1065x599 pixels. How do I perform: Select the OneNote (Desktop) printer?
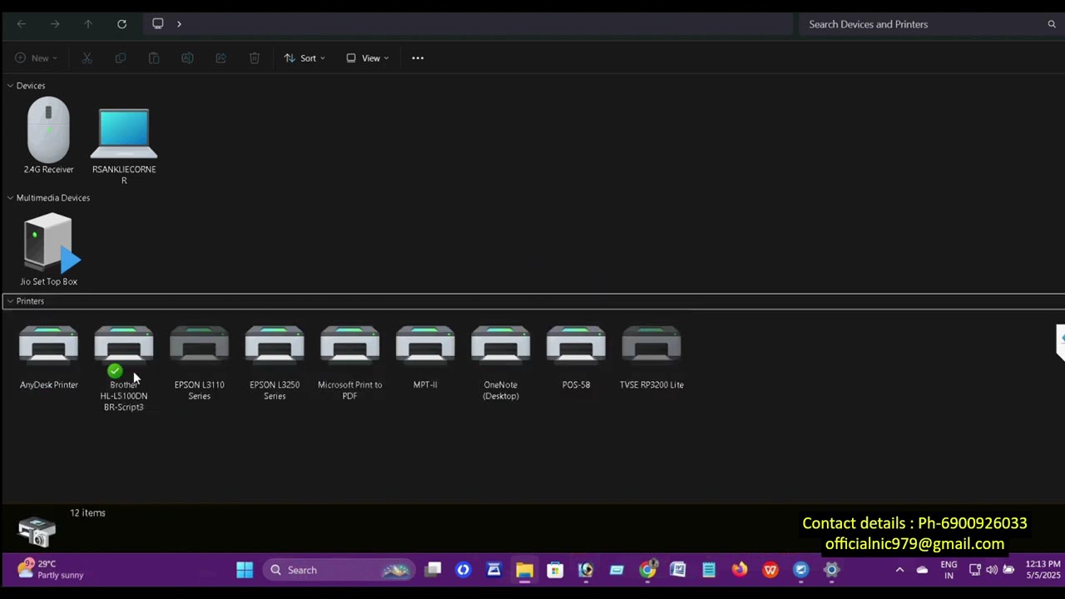[501, 363]
